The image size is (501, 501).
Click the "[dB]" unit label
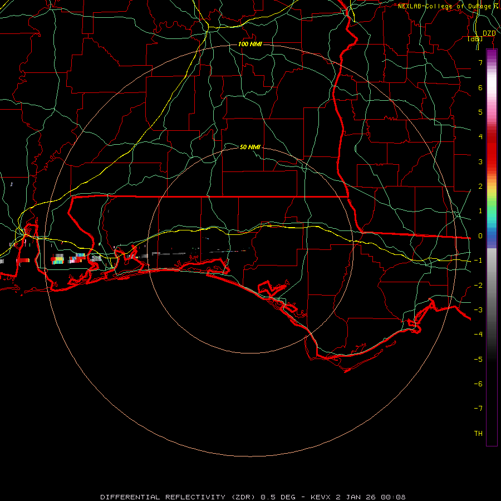[x=475, y=38]
